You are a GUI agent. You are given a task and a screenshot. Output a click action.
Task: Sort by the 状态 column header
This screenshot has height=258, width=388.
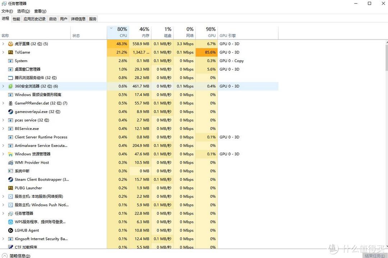pos(89,32)
